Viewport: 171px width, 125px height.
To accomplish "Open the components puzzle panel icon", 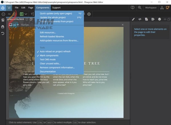I will pyautogui.click(x=153, y=19).
